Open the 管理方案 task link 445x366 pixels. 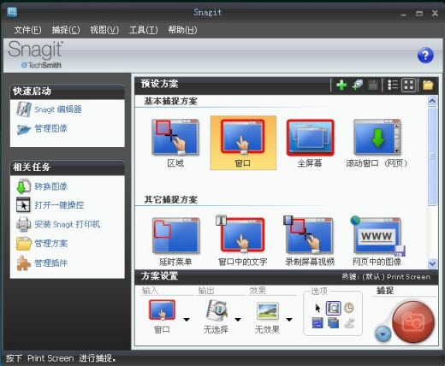(x=50, y=244)
